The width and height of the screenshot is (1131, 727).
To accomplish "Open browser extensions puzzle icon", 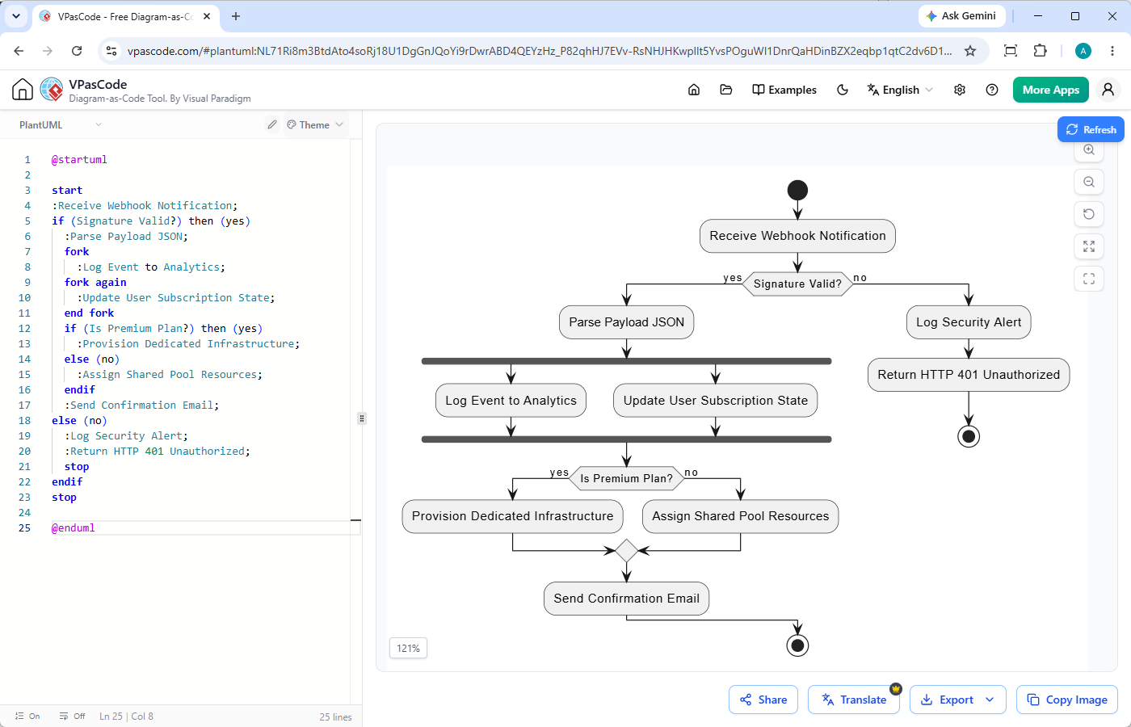I will tap(1041, 51).
